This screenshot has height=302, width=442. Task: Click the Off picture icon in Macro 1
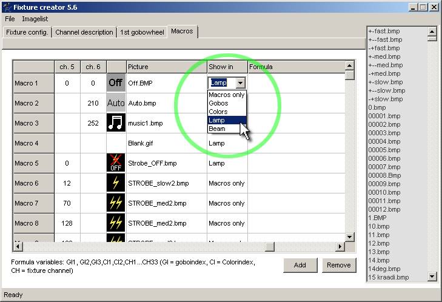[116, 83]
